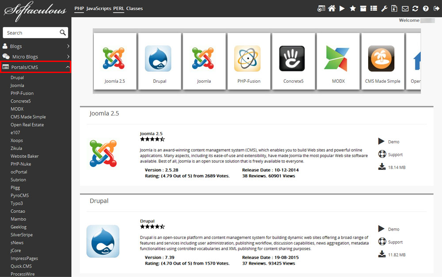Switch to the PHP scripts tab
Screen dimensions: 442x277
click(x=79, y=8)
